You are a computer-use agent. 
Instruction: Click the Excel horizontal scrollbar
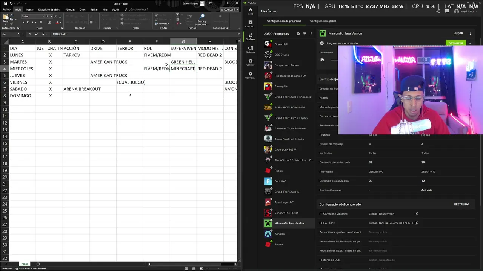[186, 264]
